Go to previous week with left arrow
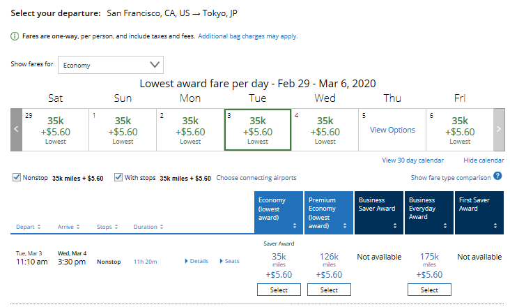This screenshot has height=307, width=510. click(x=16, y=130)
